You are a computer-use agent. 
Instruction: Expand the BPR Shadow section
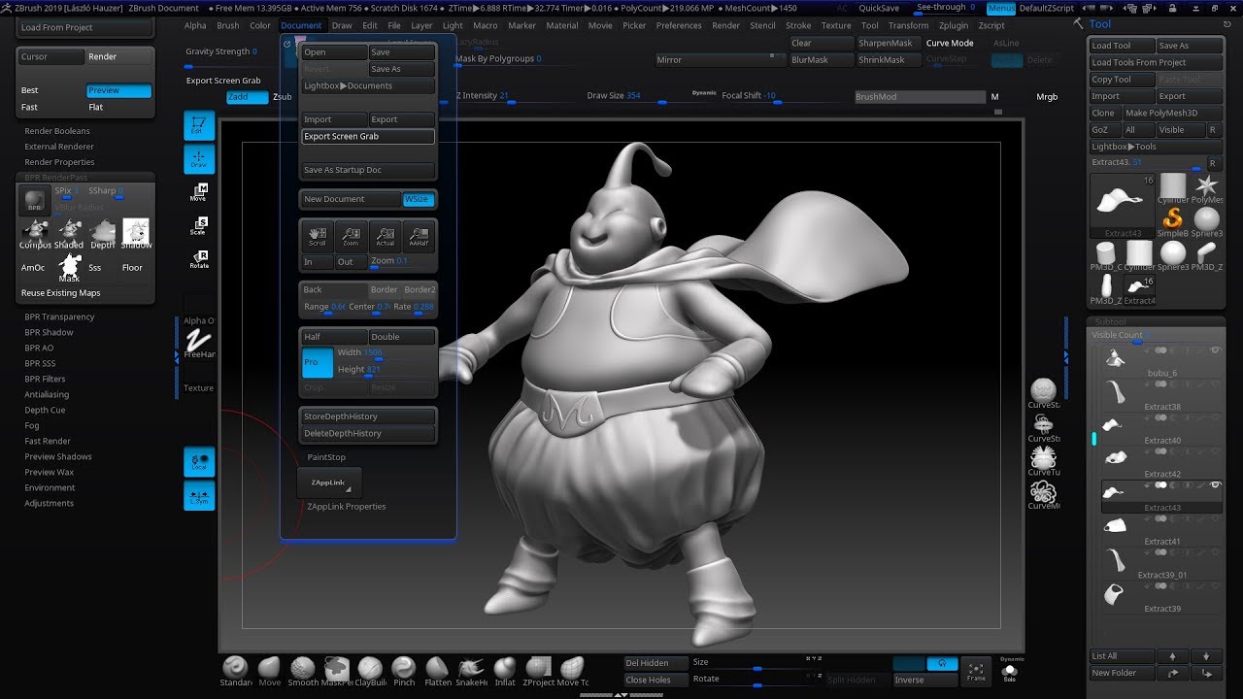tap(49, 332)
